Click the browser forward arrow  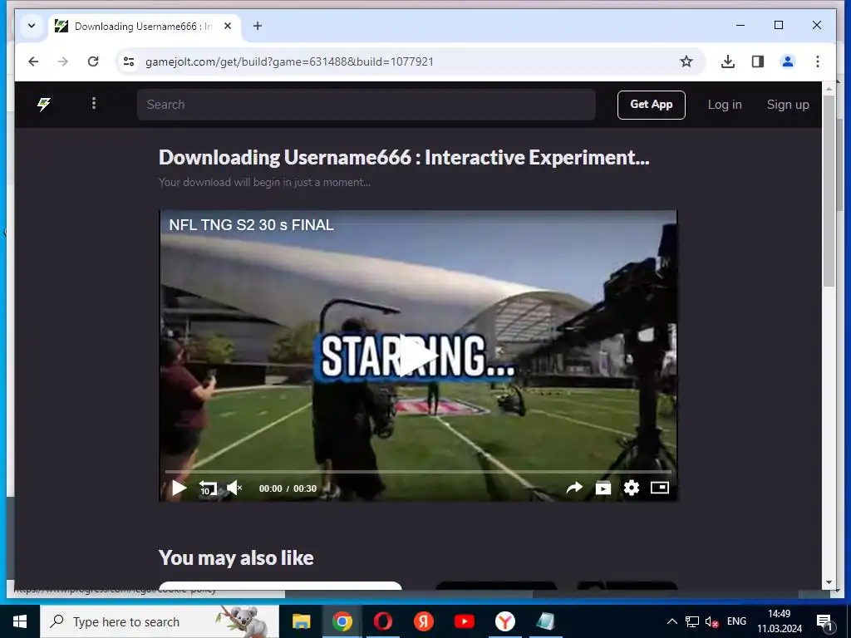[63, 61]
